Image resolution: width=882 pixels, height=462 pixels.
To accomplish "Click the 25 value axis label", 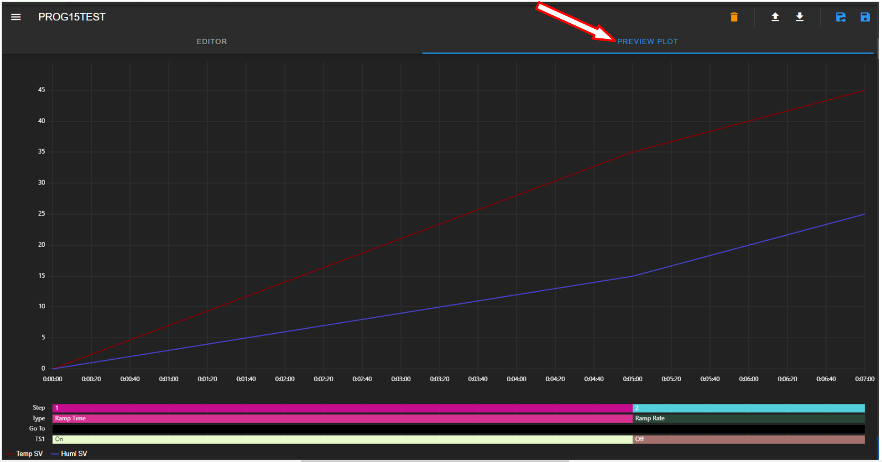I will click(42, 213).
